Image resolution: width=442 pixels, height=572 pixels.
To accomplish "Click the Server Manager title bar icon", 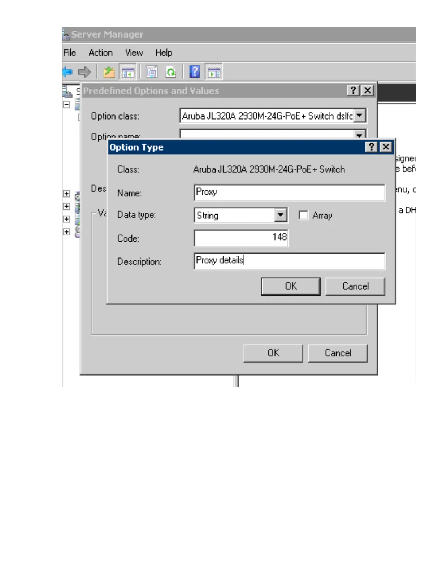I will (66, 35).
